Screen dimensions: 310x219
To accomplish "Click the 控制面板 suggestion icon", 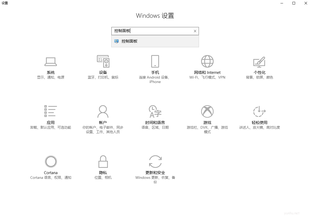I will pyautogui.click(x=116, y=41).
